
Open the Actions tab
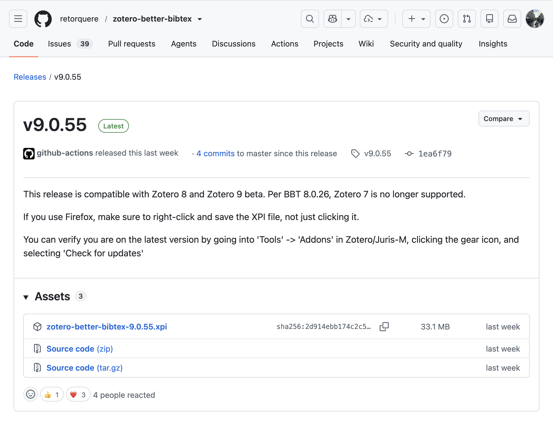pos(285,44)
